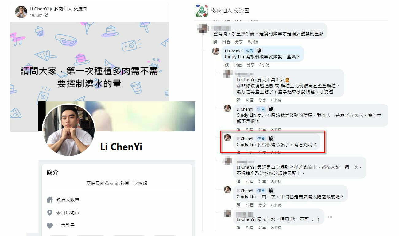Click 回覆 under 一周一次 comment

249,205
